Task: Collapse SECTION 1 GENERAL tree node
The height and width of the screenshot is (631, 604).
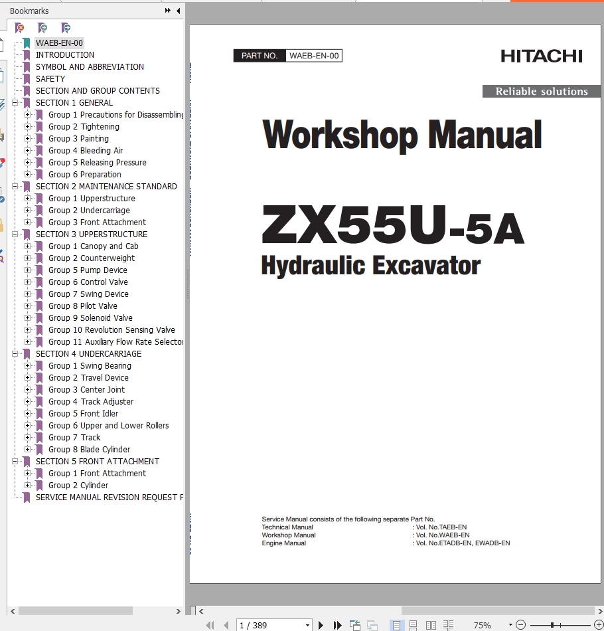Action: click(x=15, y=102)
